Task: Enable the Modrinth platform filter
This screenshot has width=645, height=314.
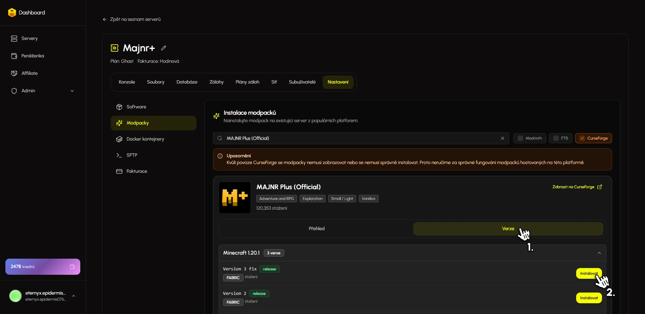Action: pos(529,138)
